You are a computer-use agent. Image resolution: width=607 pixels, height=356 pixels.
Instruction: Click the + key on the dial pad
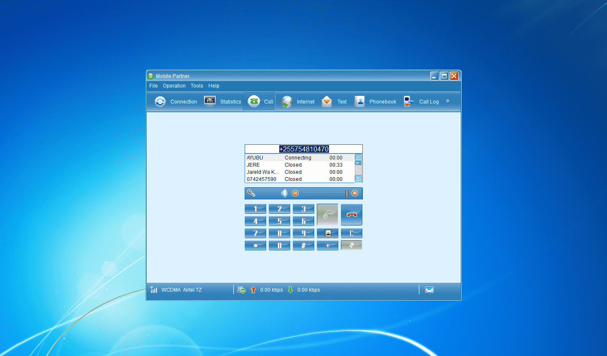point(327,245)
